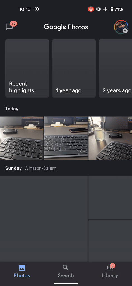Select the Photos tab icon
The width and height of the screenshot is (132, 286).
pos(22,268)
